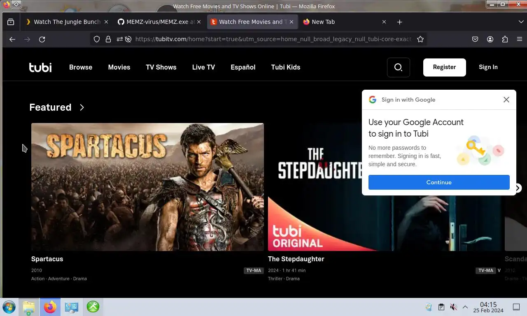Open The Stepdaughter title link
This screenshot has width=527, height=316.
pyautogui.click(x=296, y=259)
